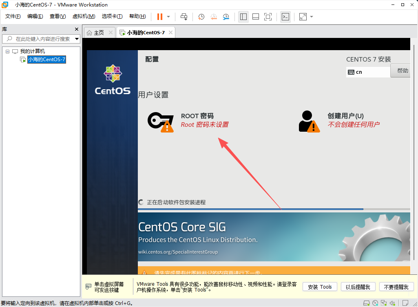Image resolution: width=418 pixels, height=307 pixels.
Task: Click the warning icon in orange bar
Action: pos(144,272)
